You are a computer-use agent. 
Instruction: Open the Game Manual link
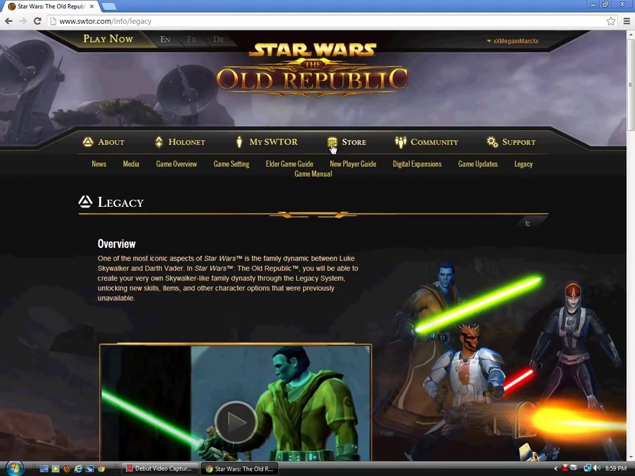click(x=313, y=174)
